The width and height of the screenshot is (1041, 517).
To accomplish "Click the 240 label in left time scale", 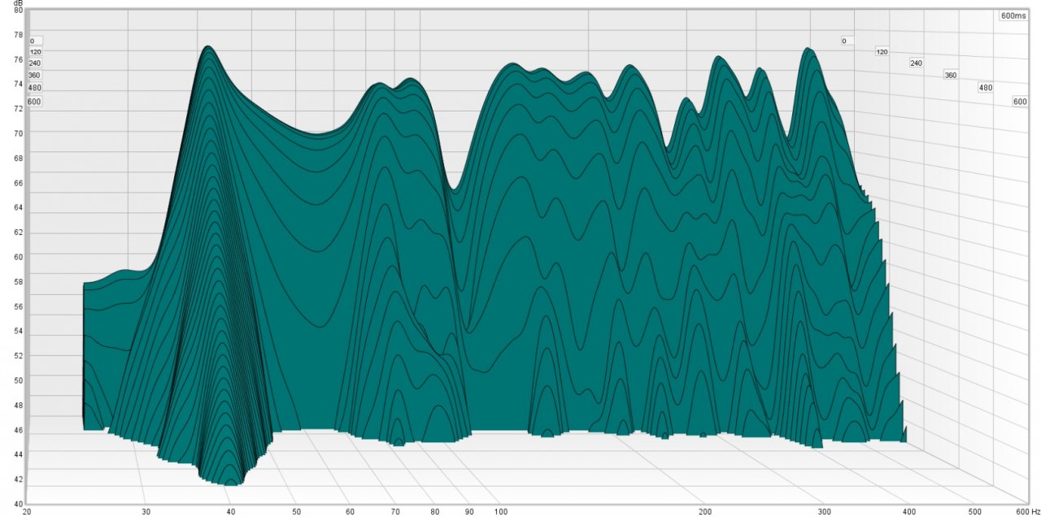I will pos(34,63).
